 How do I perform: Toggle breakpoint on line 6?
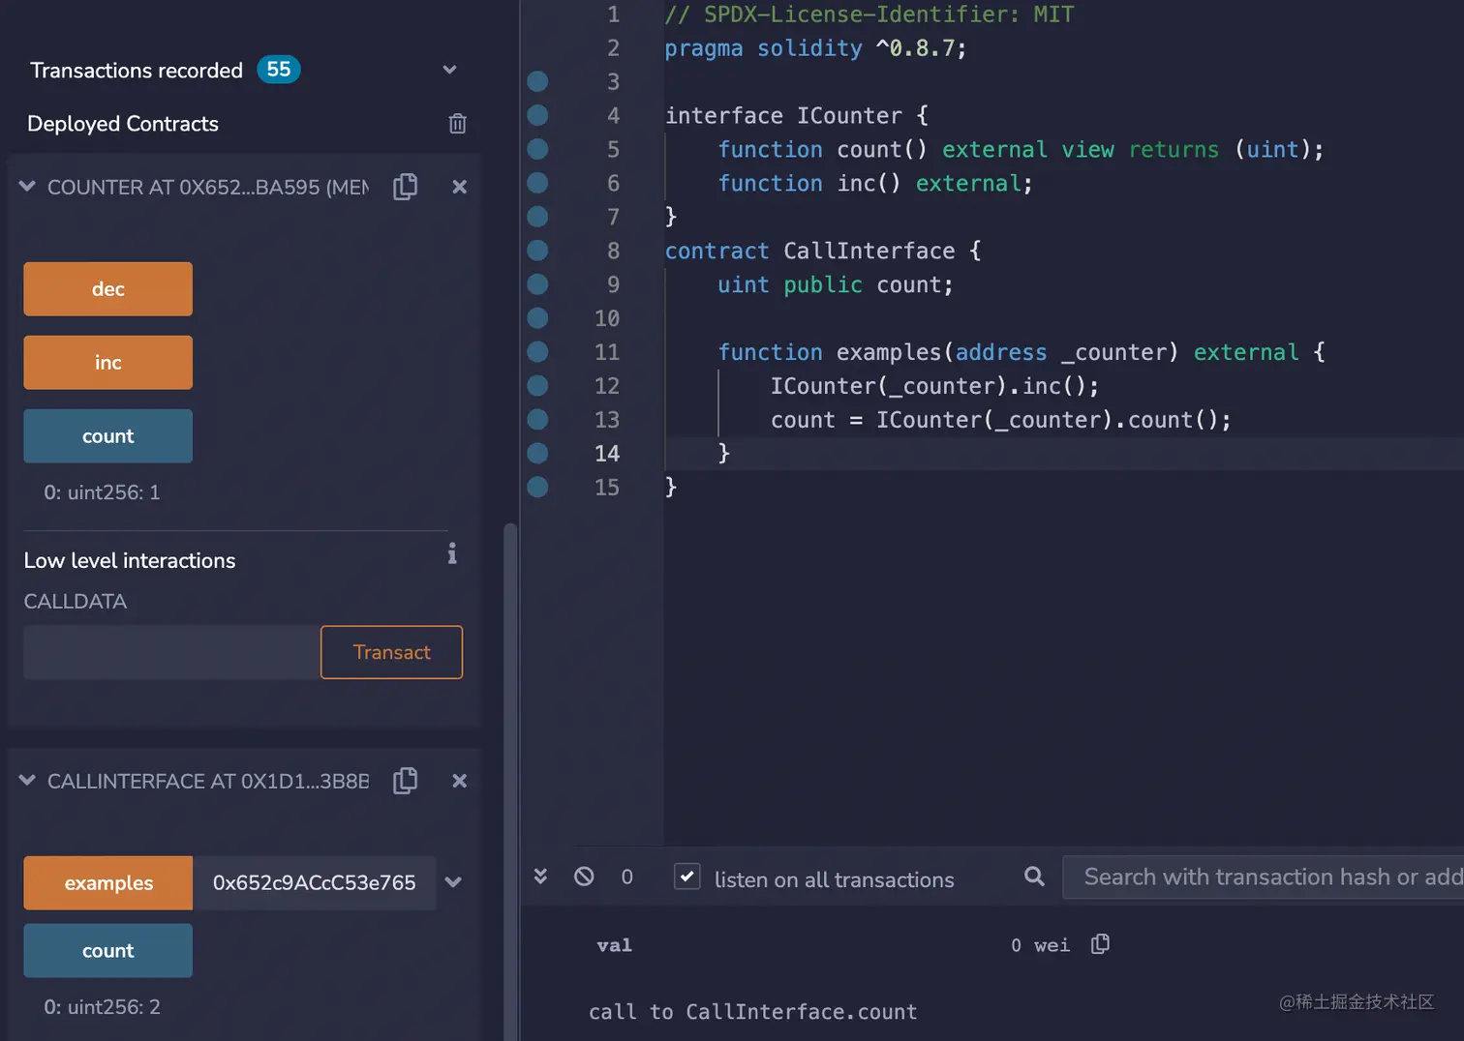coord(537,183)
